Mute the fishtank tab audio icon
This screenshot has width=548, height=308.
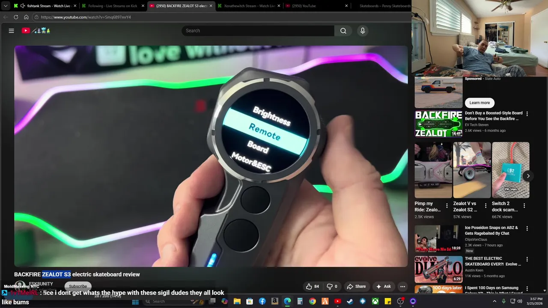(x=23, y=6)
